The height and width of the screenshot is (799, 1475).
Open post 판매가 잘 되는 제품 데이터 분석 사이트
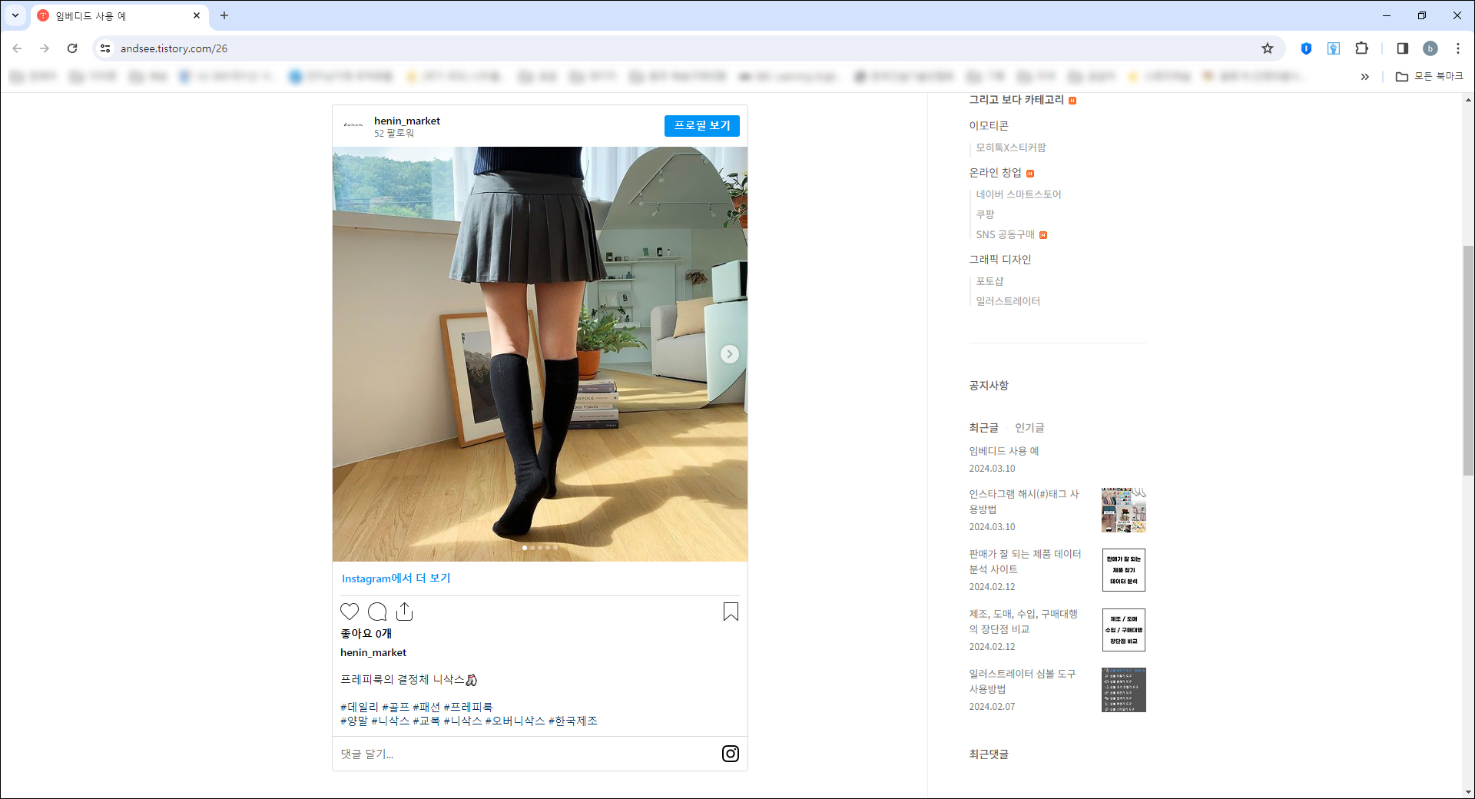1026,562
